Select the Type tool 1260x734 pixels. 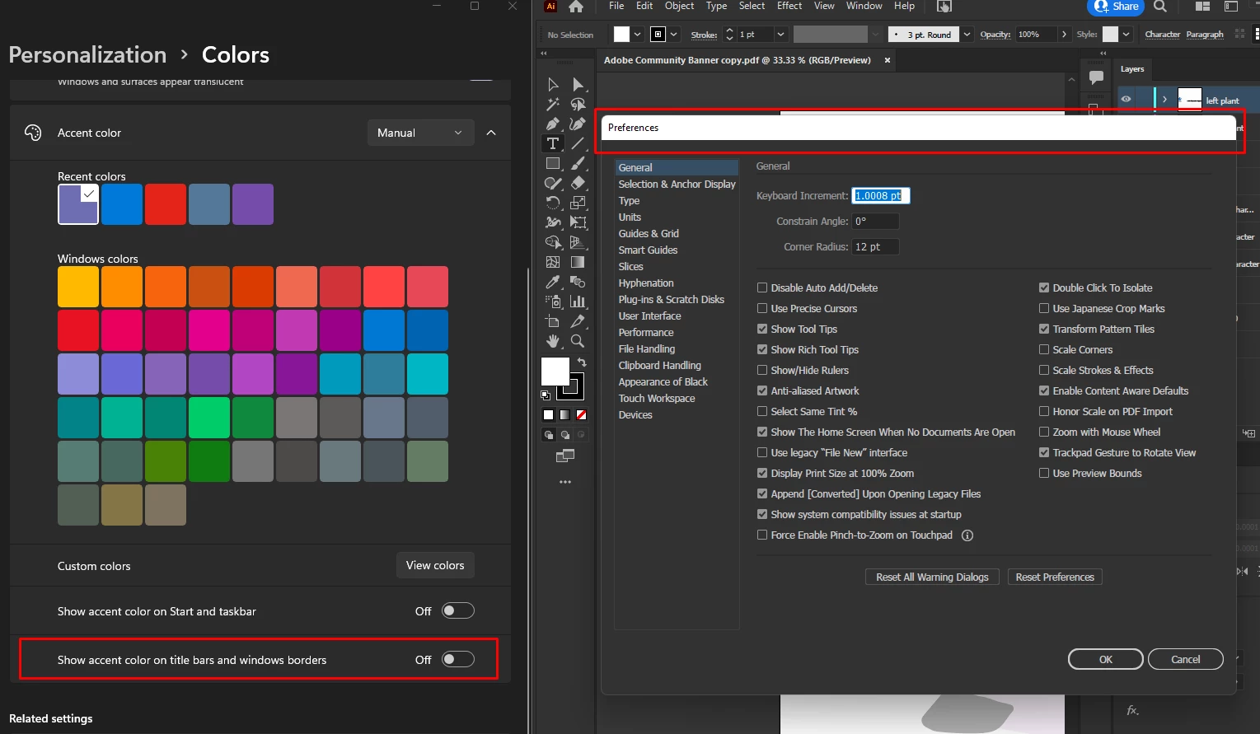(x=553, y=143)
